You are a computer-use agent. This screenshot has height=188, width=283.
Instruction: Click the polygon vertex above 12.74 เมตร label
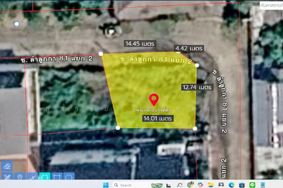coord(197,65)
